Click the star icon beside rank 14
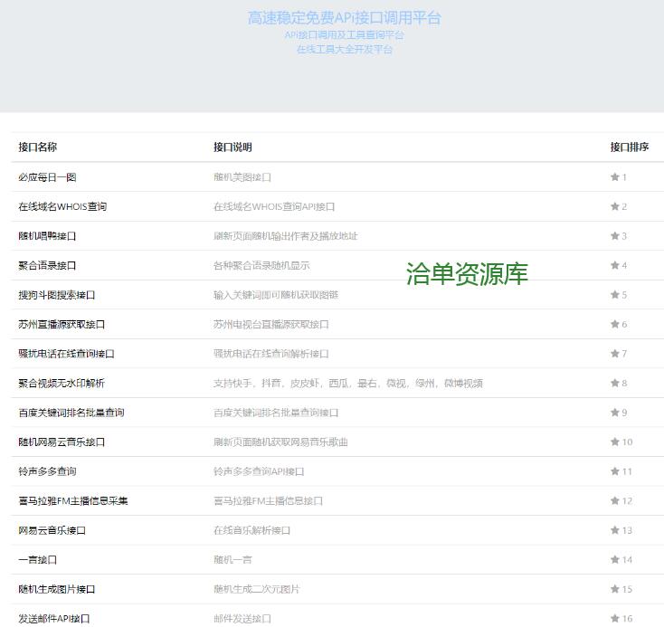 click(x=615, y=560)
